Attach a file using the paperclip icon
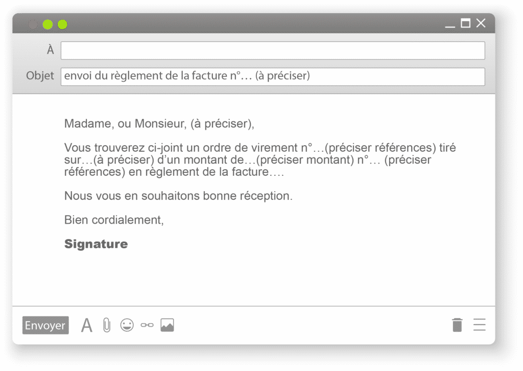Viewport: 523px width, 371px height. (x=106, y=325)
